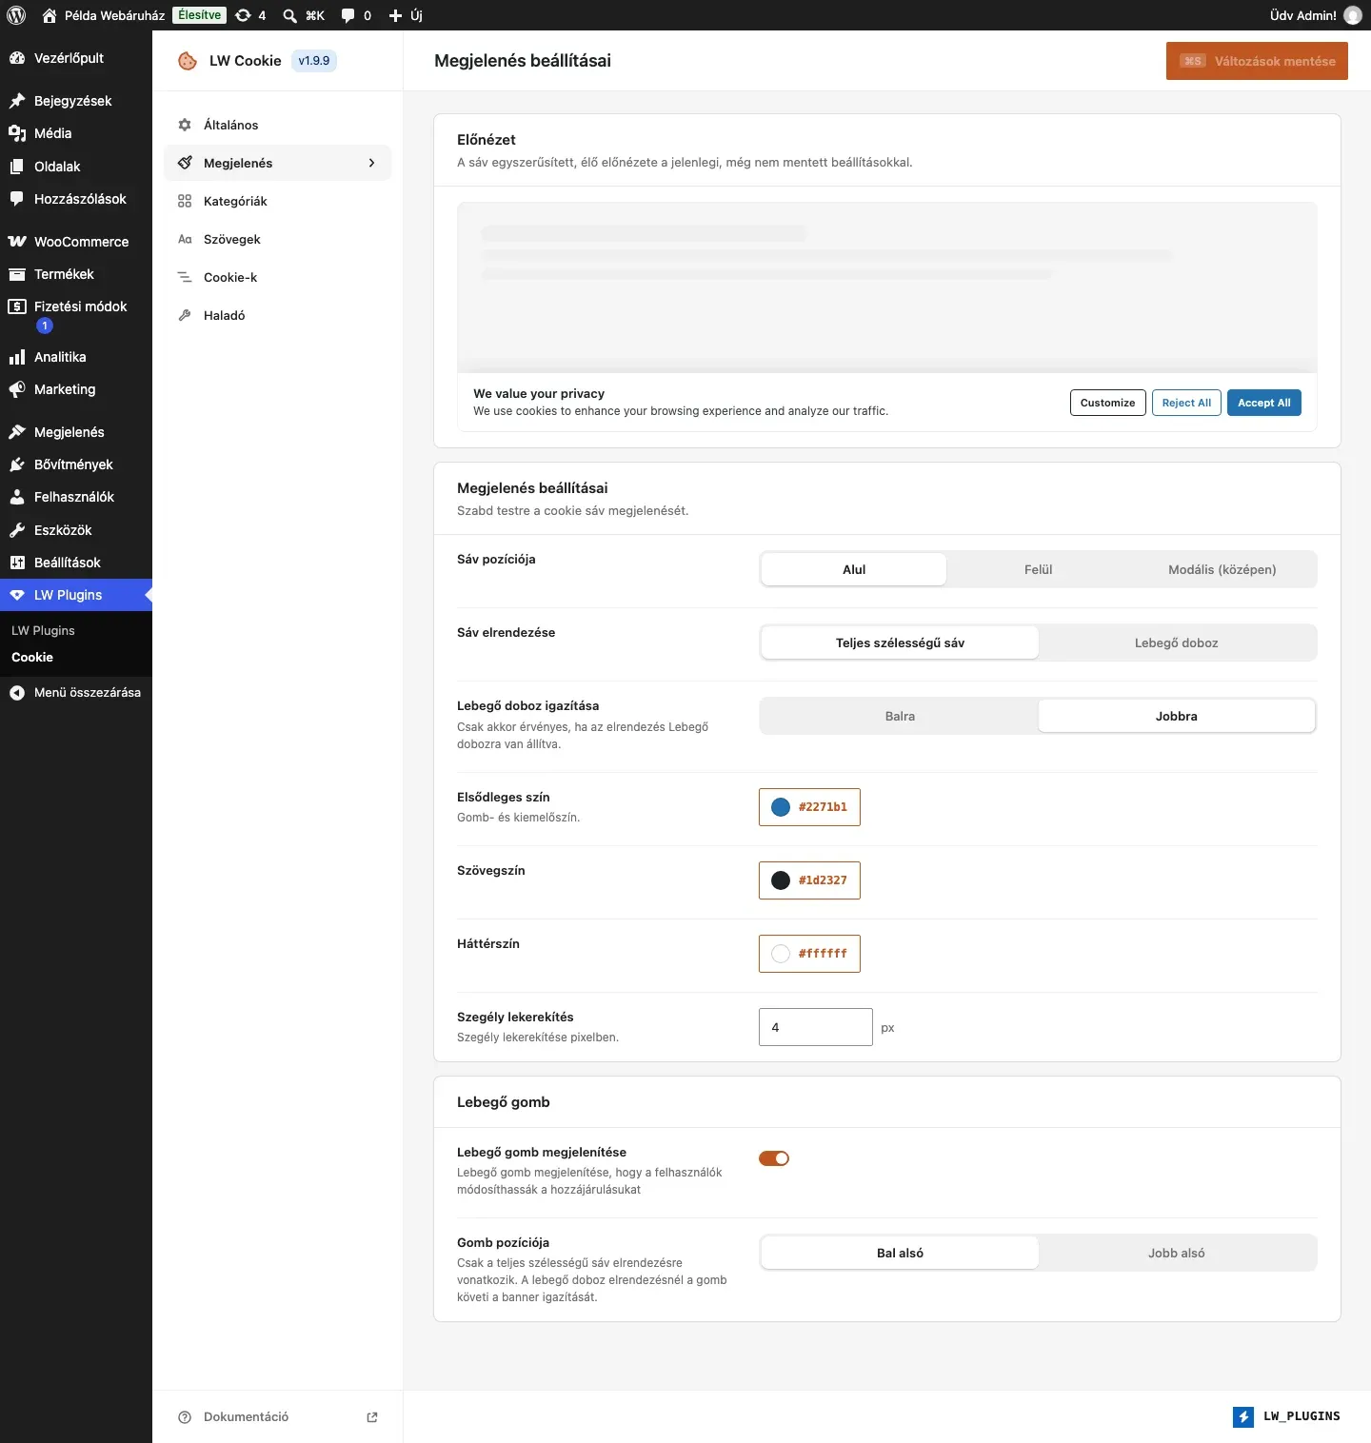The image size is (1371, 1443).
Task: Toggle the Lebegő gomb megjelenítése switch
Action: [x=774, y=1158]
